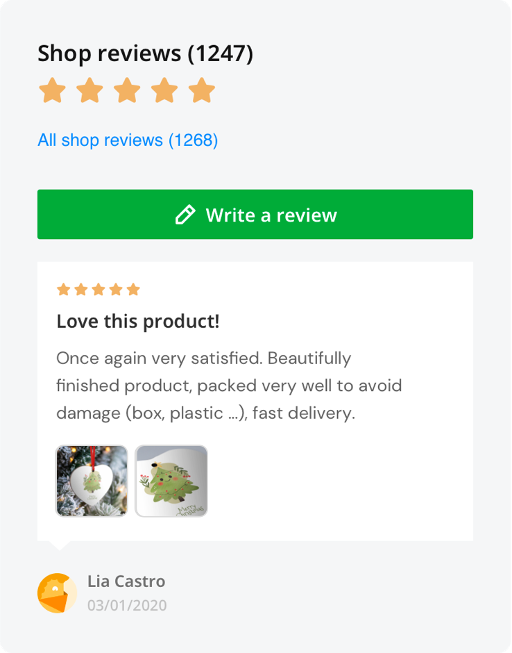This screenshot has height=653, width=512.
Task: Click the 'Love this product!' review title
Action: 137,322
